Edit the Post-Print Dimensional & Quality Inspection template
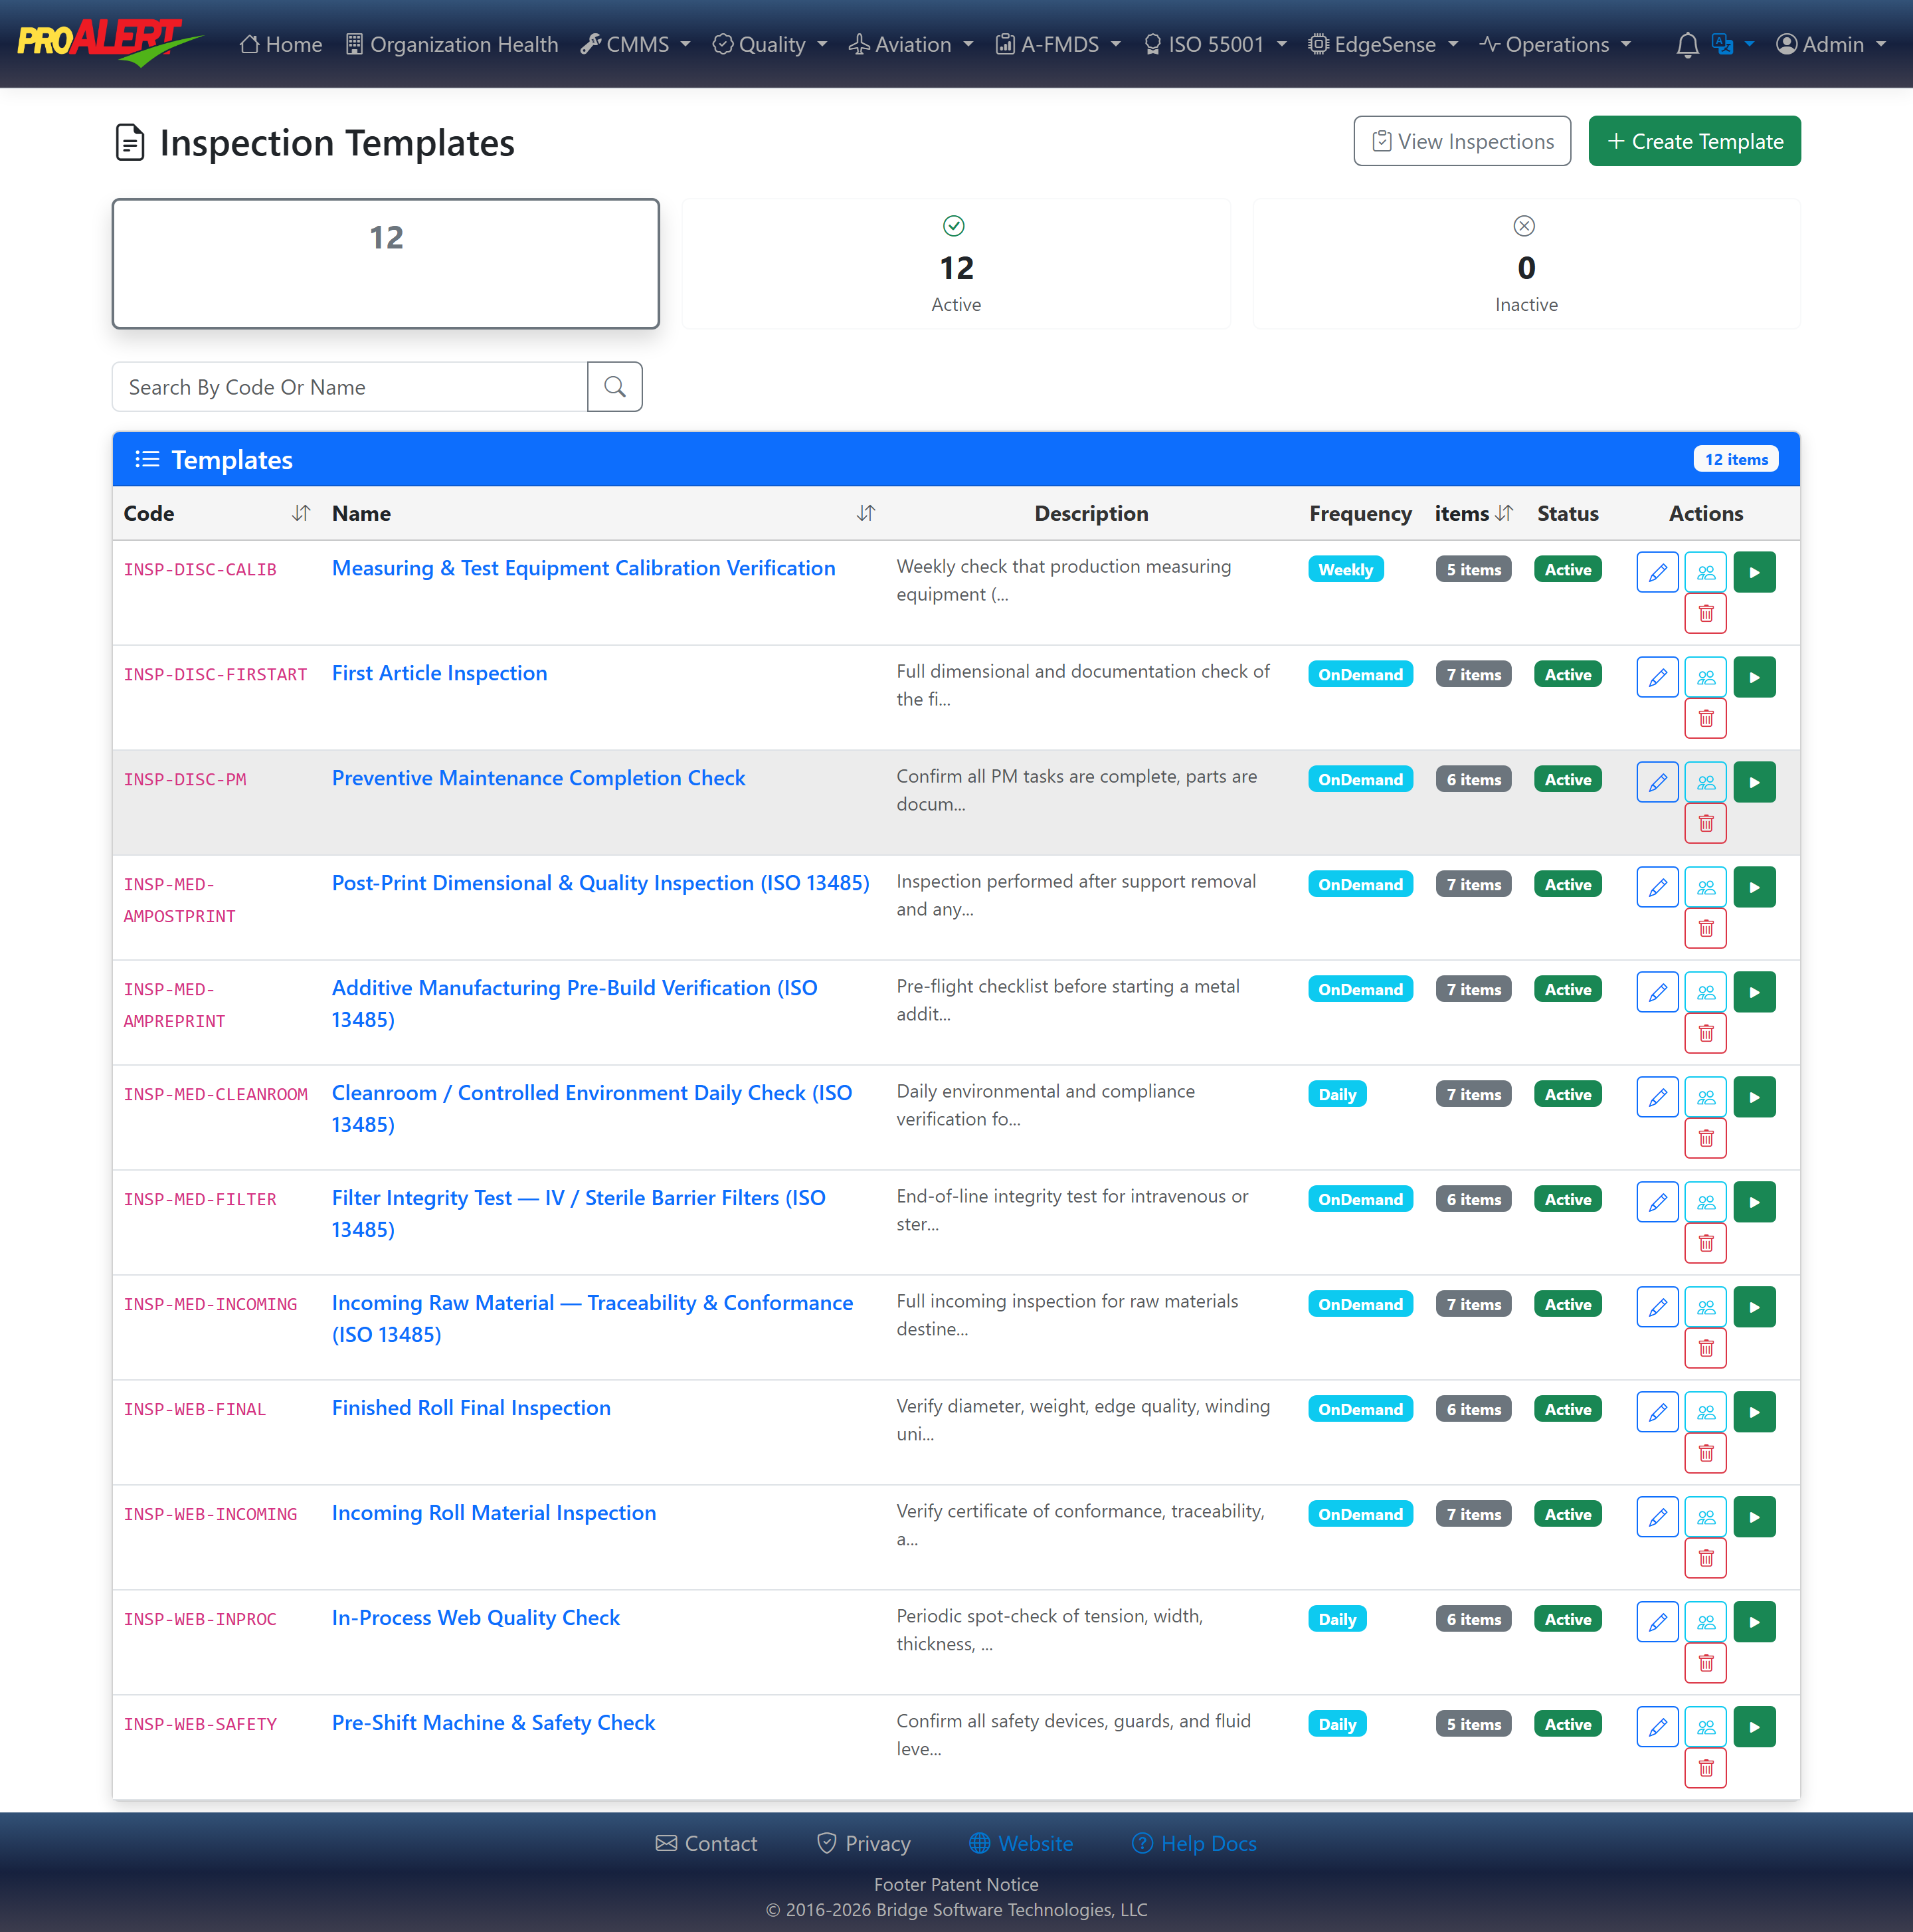This screenshot has height=1932, width=1913. point(1657,887)
